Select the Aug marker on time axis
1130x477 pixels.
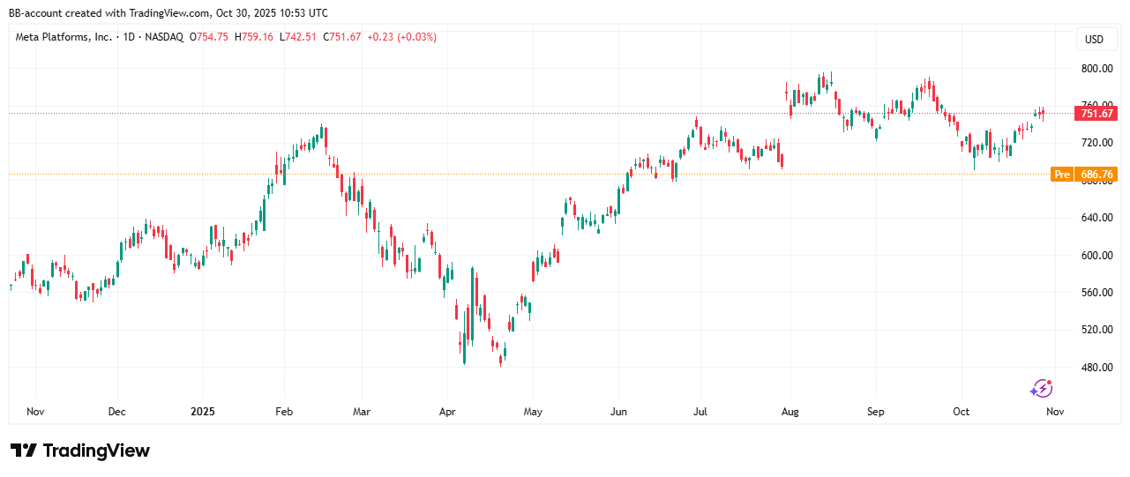pyautogui.click(x=790, y=412)
